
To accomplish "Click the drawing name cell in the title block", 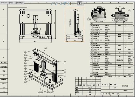I will pos(125,86).
